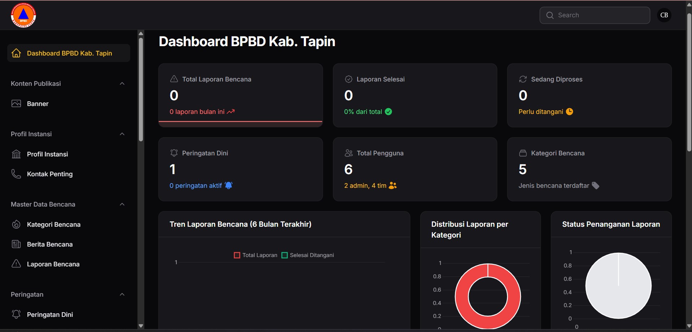The width and height of the screenshot is (692, 332).
Task: Click the Profil Instansi building icon
Action: pos(16,154)
